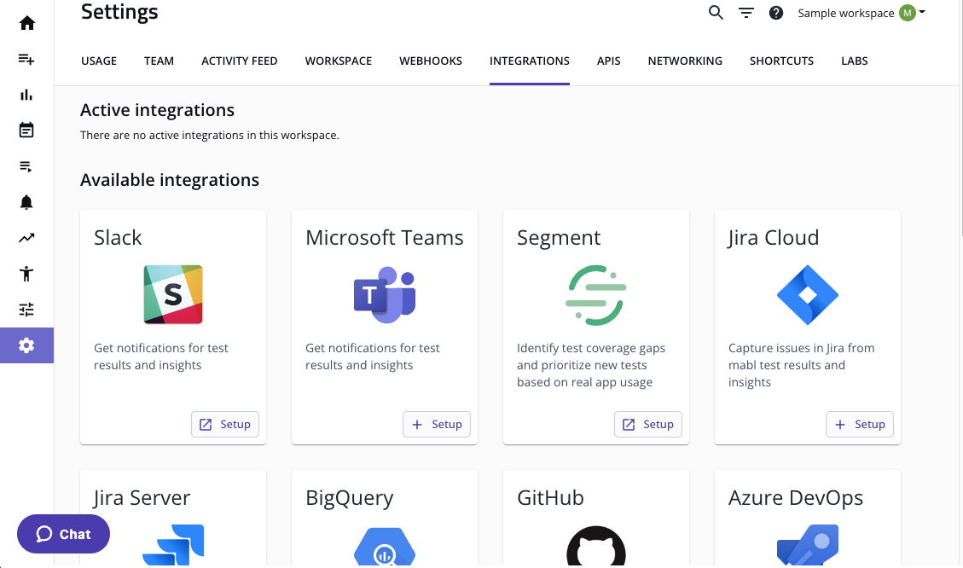Click 'Capture issues in Jira' description
Image resolution: width=963 pixels, height=568 pixels.
click(802, 365)
